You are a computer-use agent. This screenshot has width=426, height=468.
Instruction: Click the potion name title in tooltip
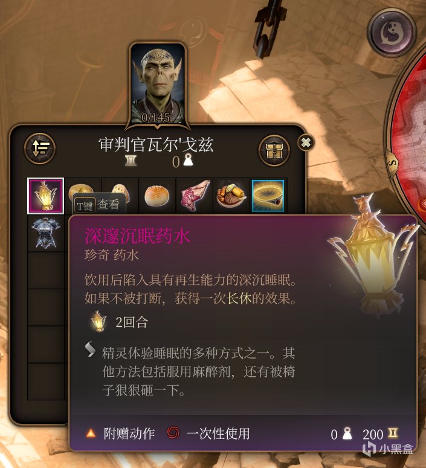137,236
